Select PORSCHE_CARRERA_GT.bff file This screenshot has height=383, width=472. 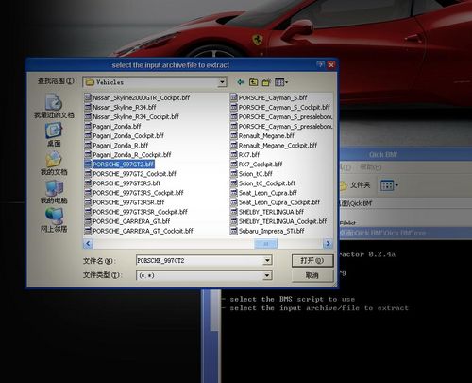point(127,221)
